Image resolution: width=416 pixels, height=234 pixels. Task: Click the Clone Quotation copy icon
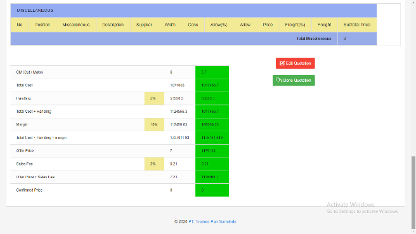pos(278,80)
